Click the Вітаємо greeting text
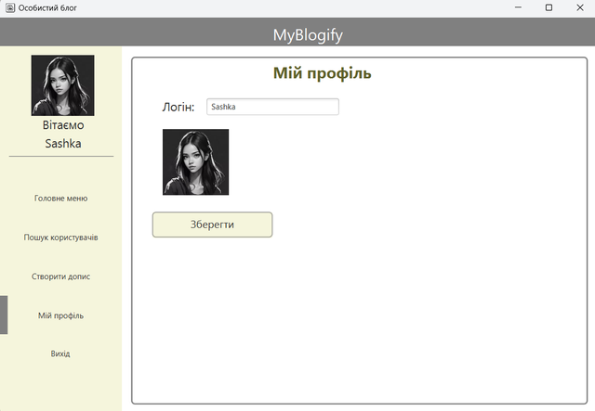Viewport: 595px width, 411px height. 63,125
